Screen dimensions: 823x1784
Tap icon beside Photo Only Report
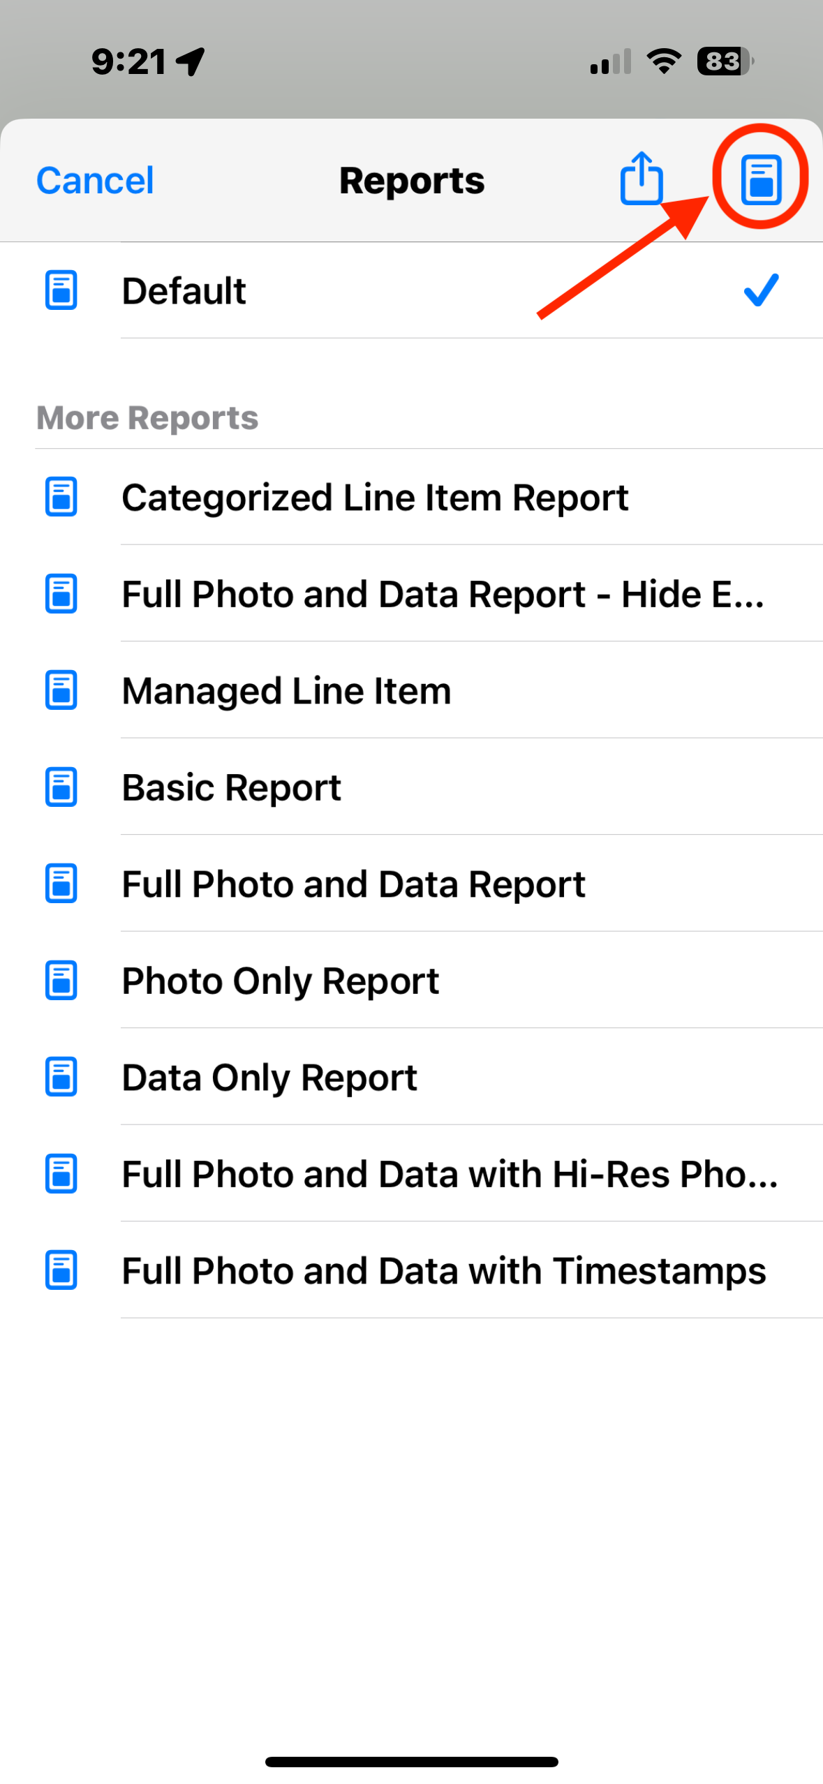tap(61, 981)
